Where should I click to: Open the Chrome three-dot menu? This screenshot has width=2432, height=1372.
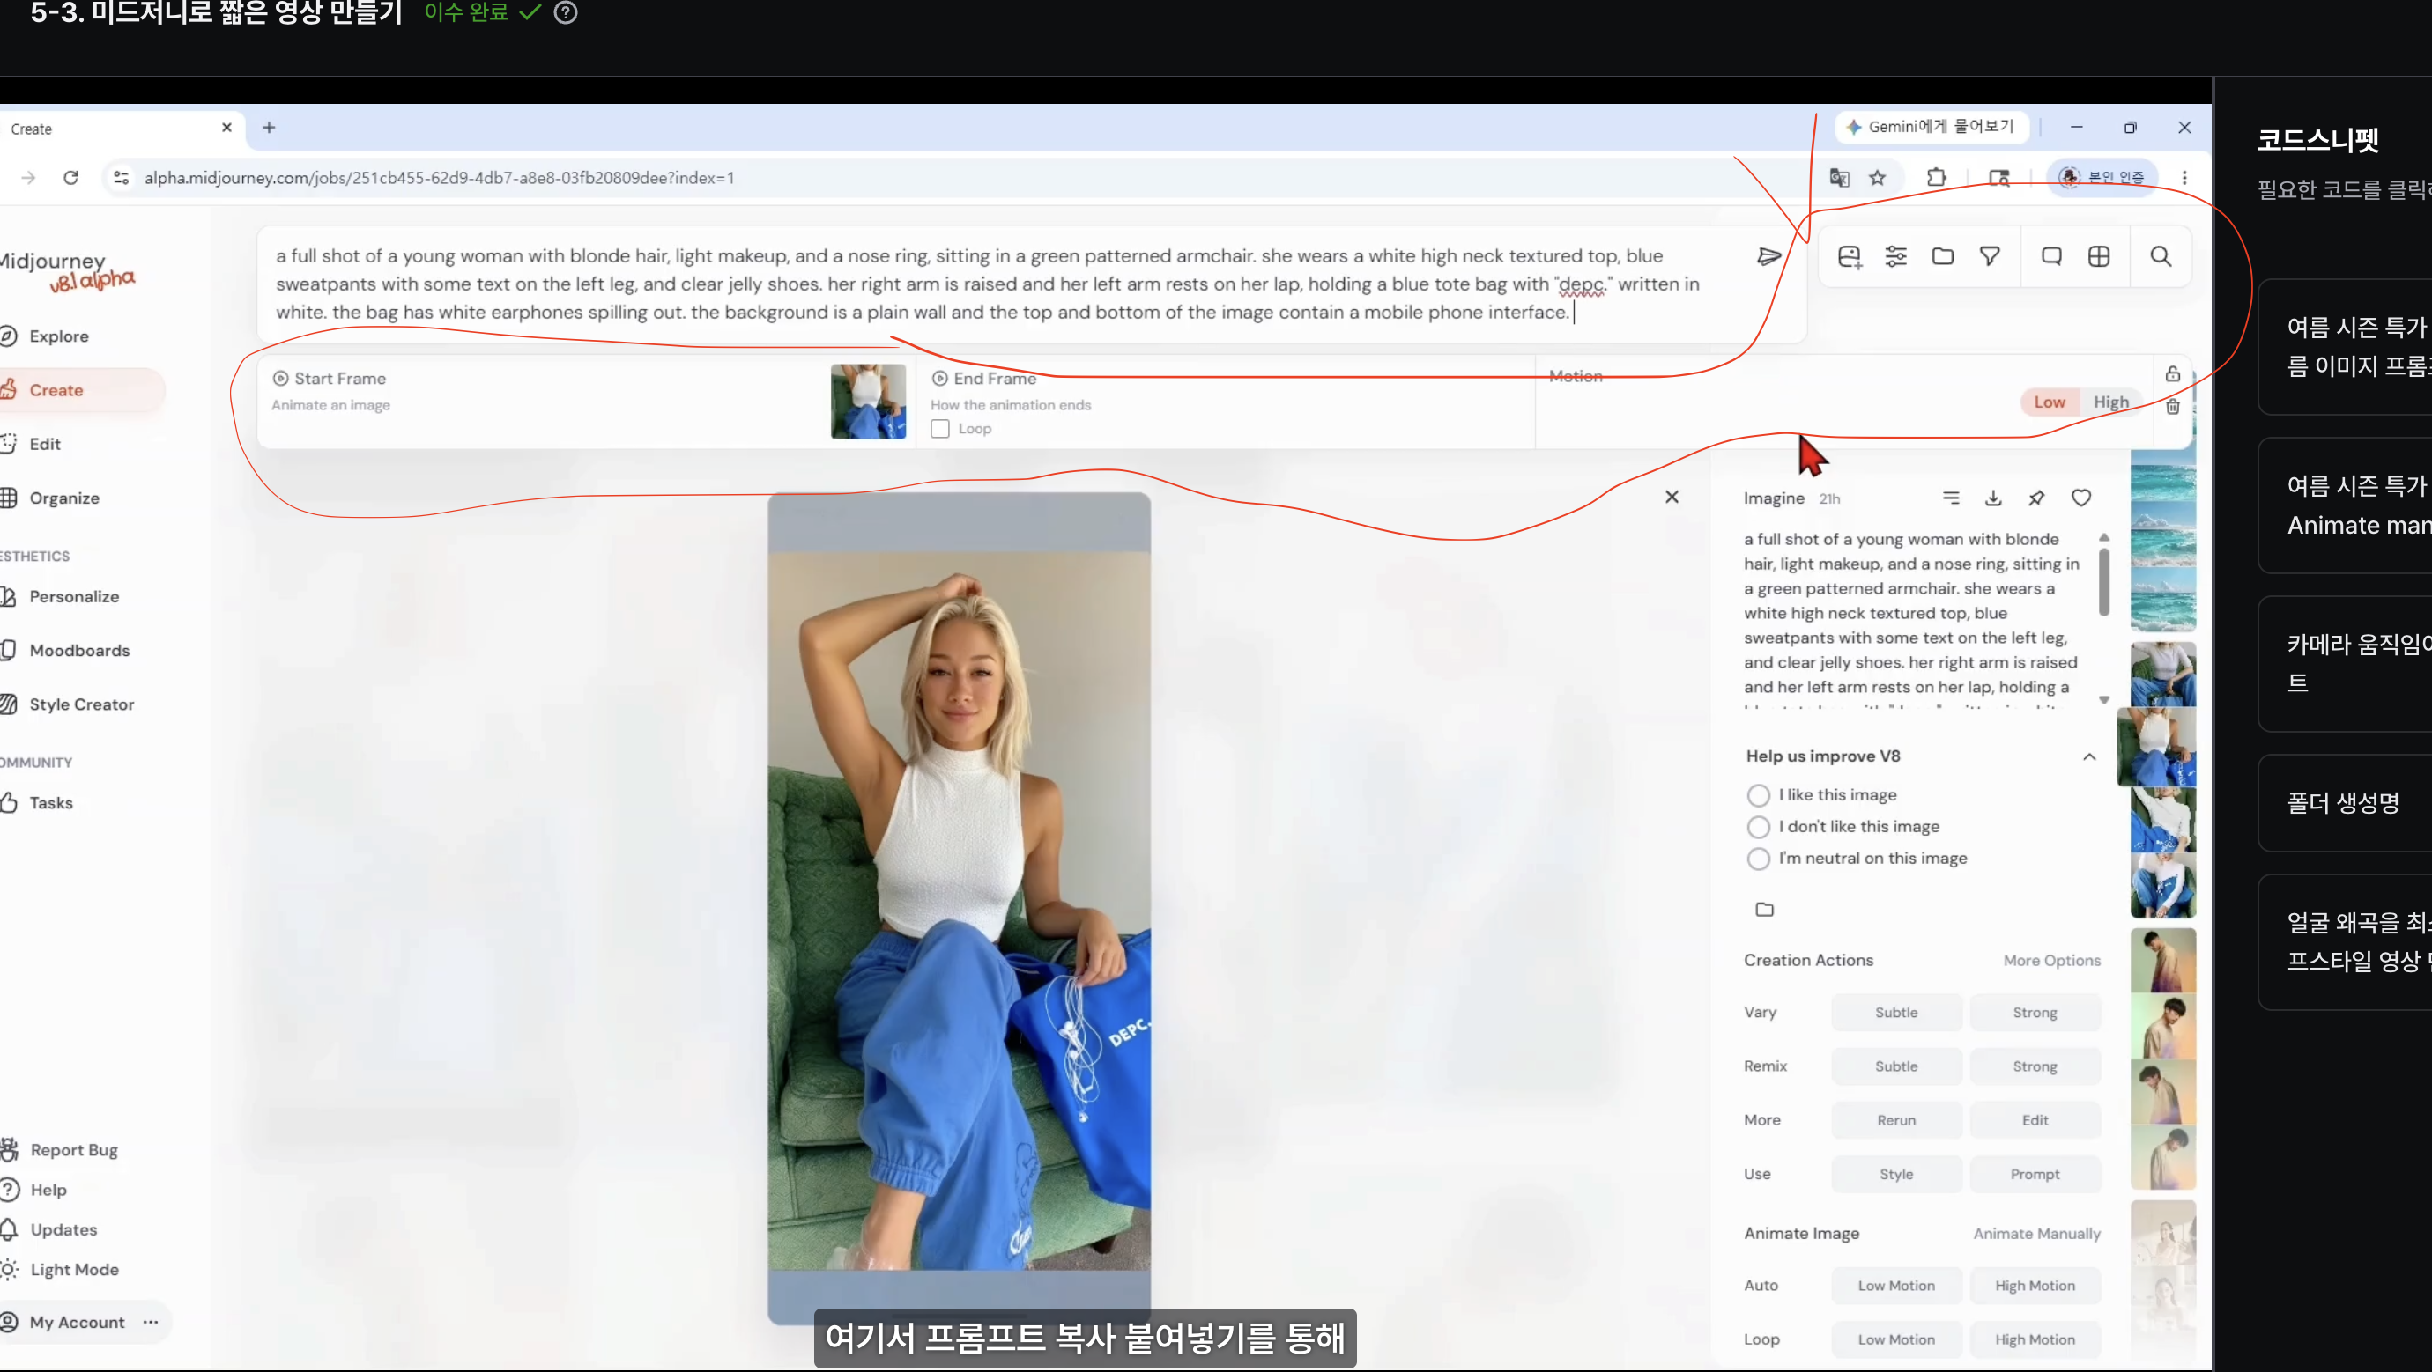coord(2184,177)
